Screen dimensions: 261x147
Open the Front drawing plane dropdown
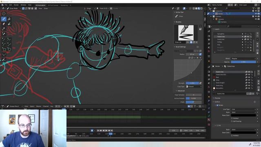coord(102,8)
